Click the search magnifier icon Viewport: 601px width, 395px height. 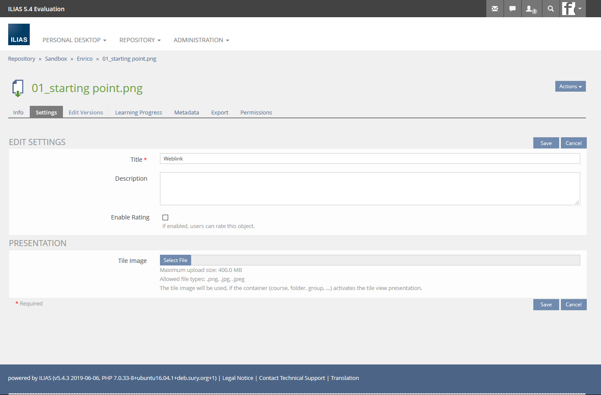coord(551,9)
